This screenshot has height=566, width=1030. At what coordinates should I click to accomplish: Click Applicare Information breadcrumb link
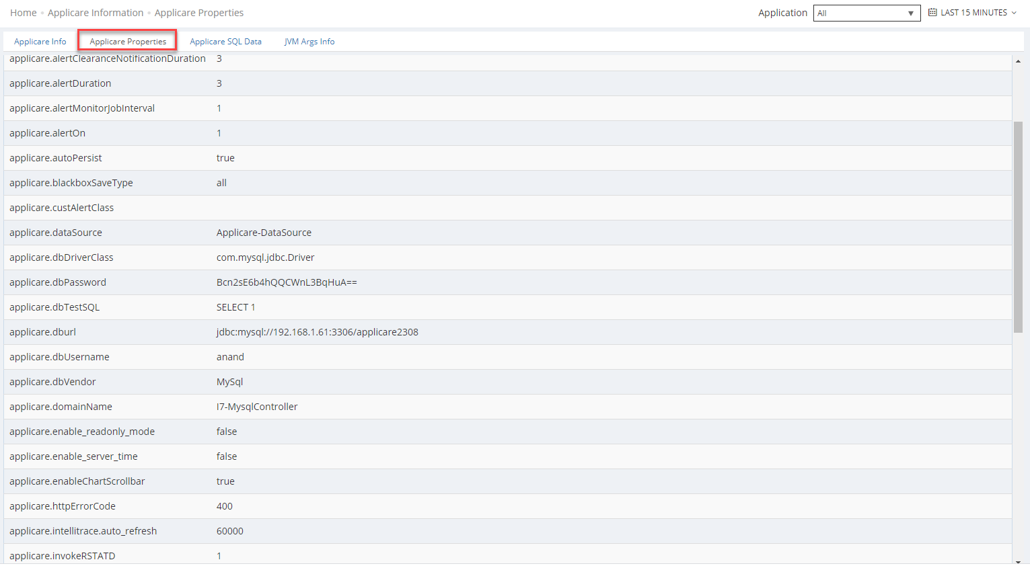point(96,13)
